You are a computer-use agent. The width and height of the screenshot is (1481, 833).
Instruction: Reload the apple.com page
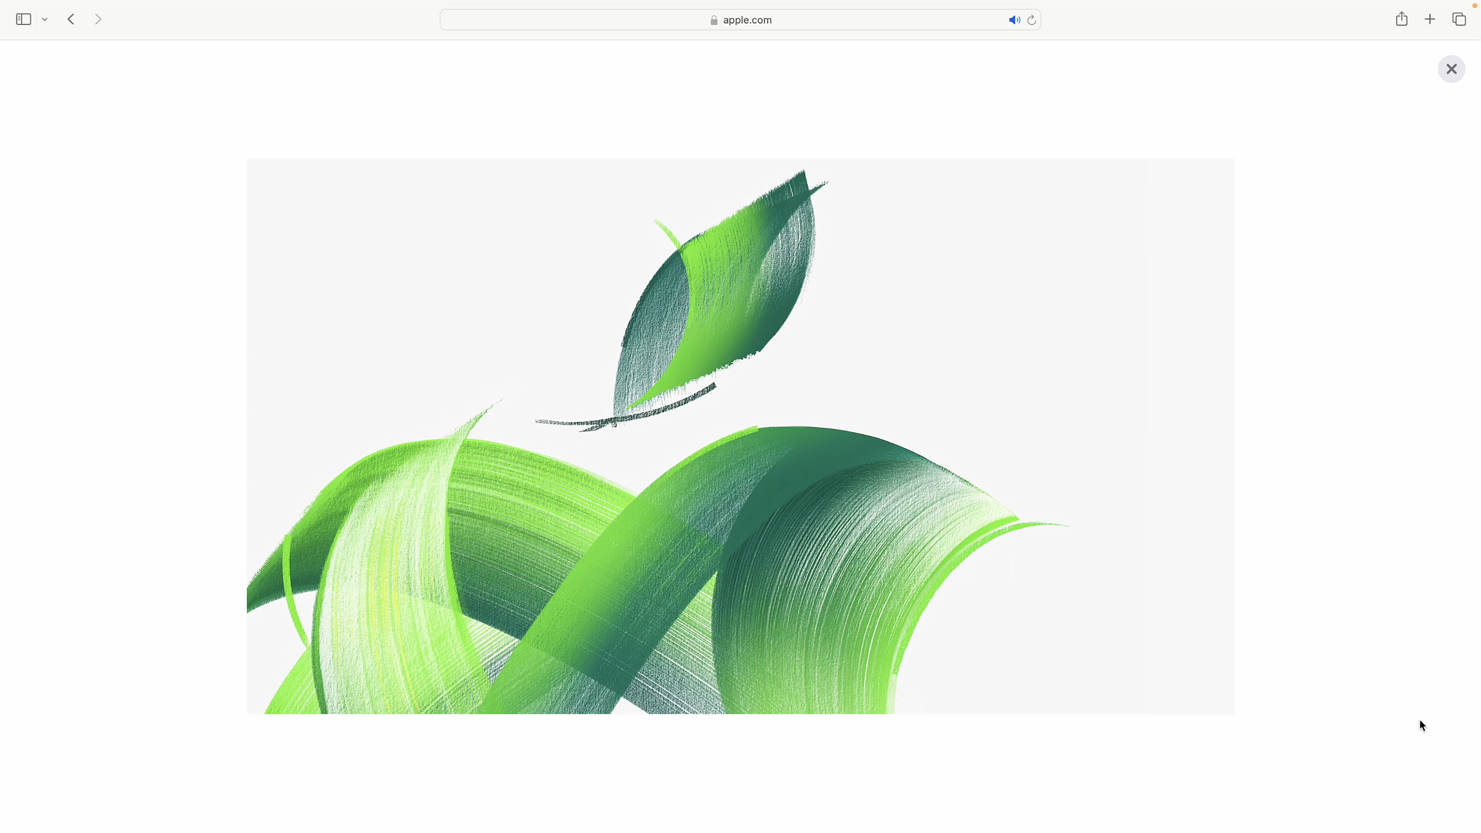(1031, 20)
